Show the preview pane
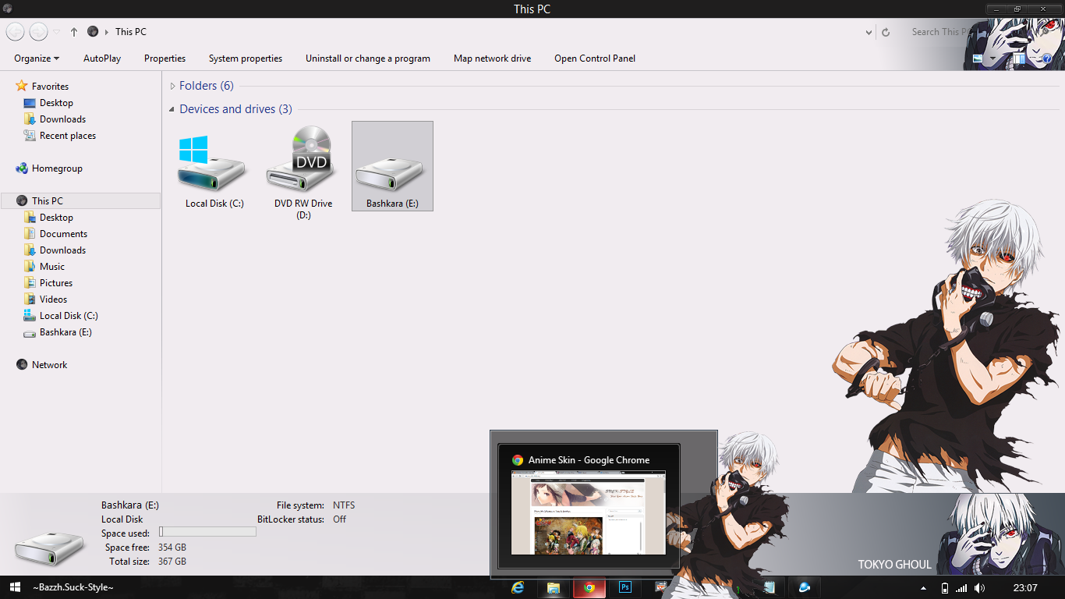The image size is (1065, 599). (1019, 58)
